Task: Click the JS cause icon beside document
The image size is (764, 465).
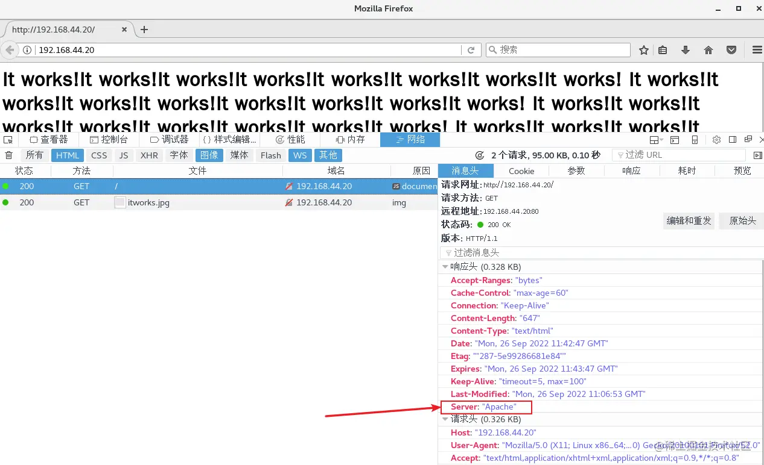Action: pos(396,187)
